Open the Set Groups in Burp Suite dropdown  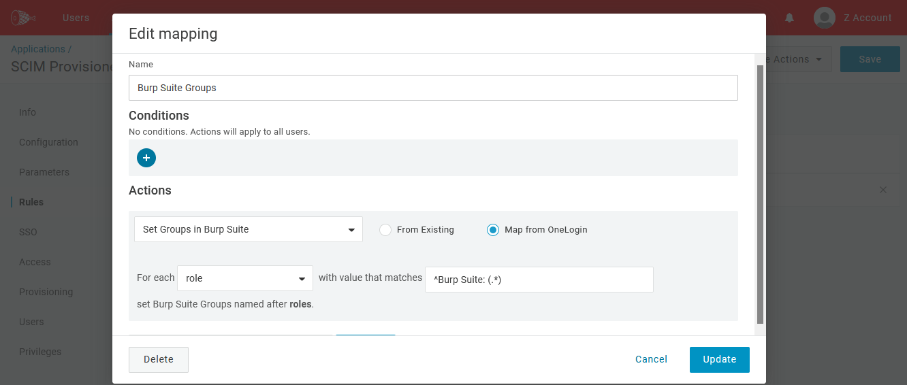(x=249, y=230)
